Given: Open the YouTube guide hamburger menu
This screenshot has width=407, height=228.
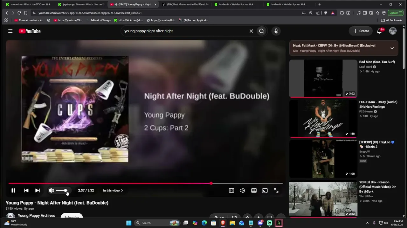Looking at the screenshot, I should [x=10, y=31].
